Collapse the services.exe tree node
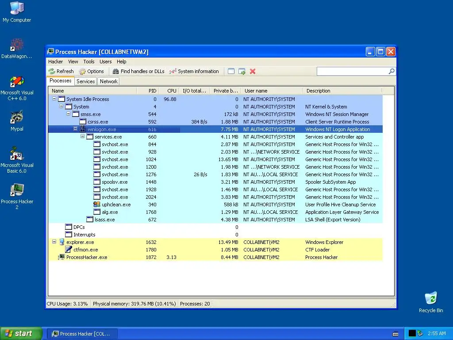 pyautogui.click(x=82, y=136)
